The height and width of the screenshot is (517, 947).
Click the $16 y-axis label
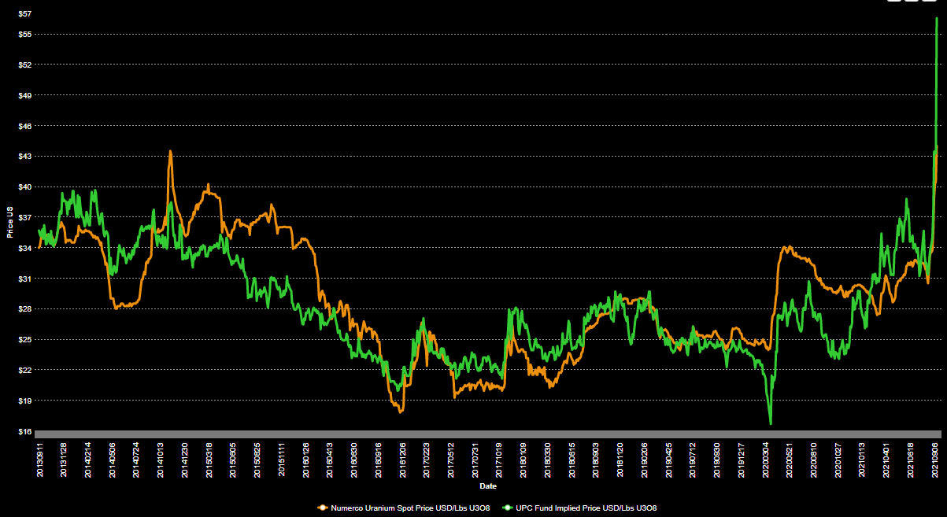point(24,431)
